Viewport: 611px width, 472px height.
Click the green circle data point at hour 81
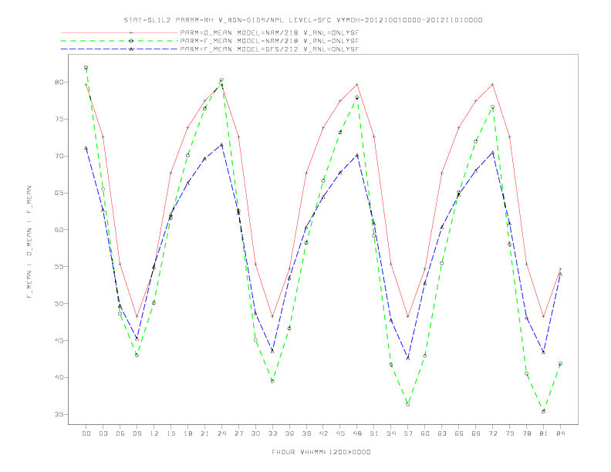coord(544,411)
